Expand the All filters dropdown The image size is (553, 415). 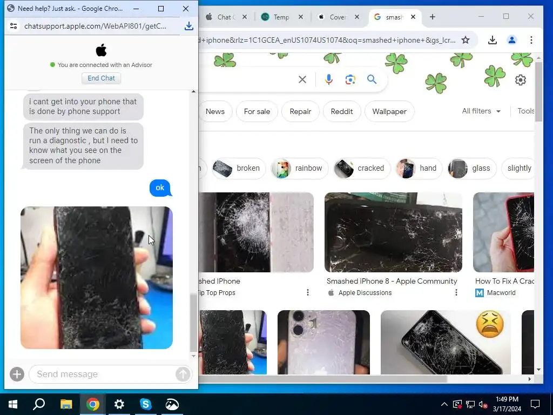(481, 111)
